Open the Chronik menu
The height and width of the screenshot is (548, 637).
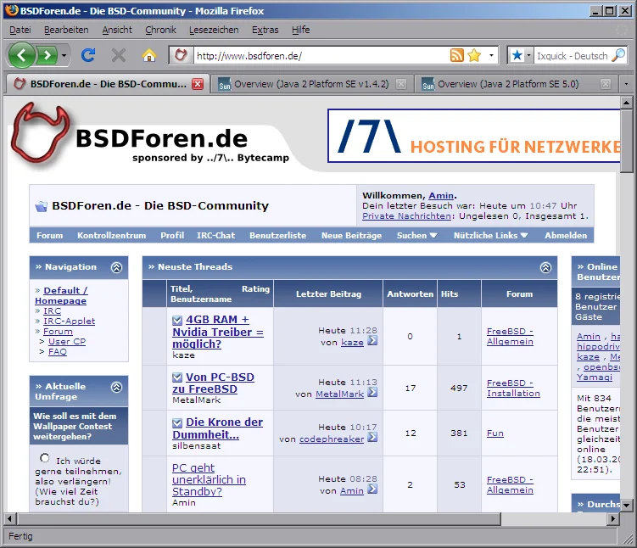[161, 30]
